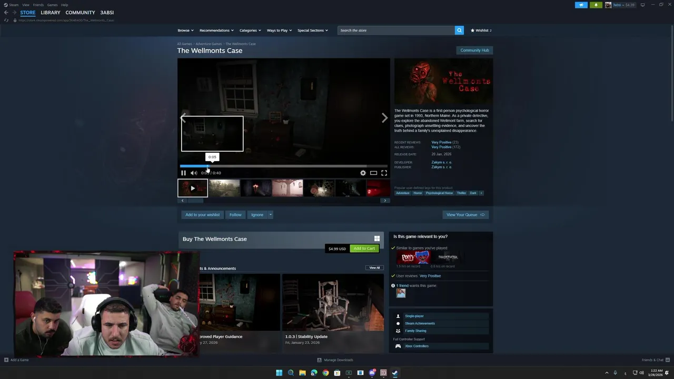Show next media with right arrow on video
The image size is (674, 379).
[x=384, y=118]
